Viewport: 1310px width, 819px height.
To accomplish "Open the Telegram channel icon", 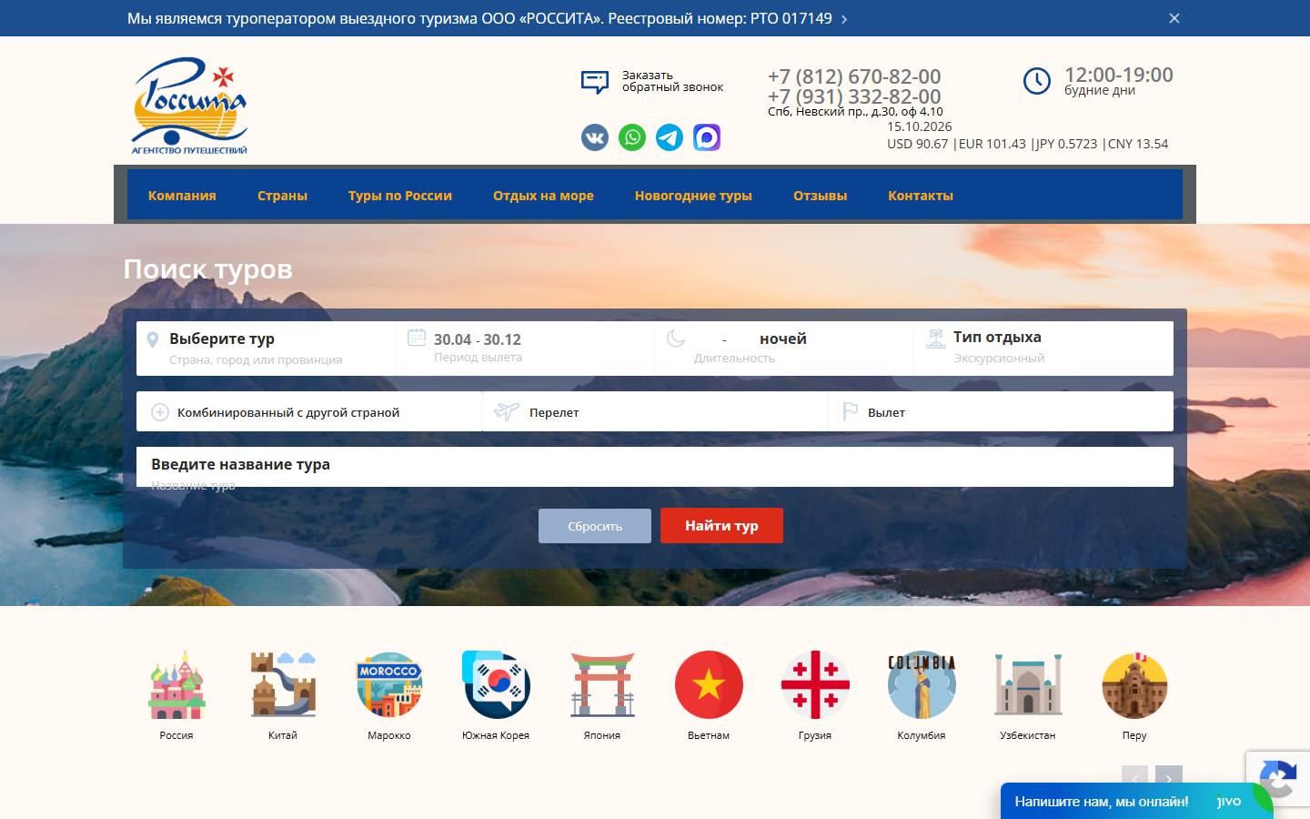I will pos(670,137).
